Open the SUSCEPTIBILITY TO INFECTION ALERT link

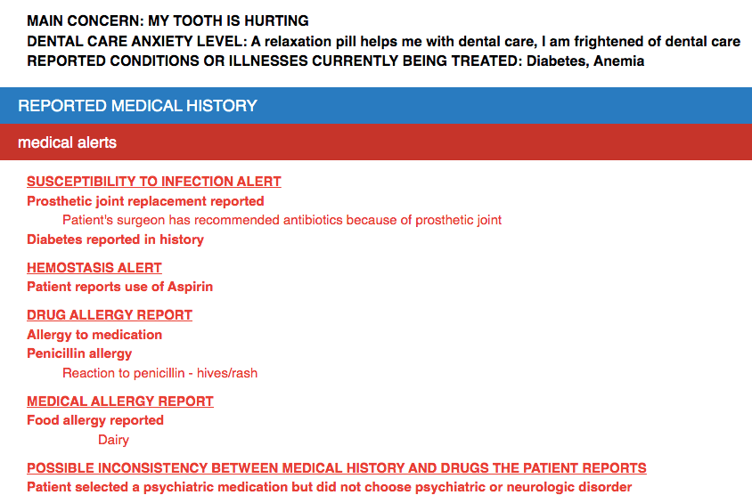point(153,182)
